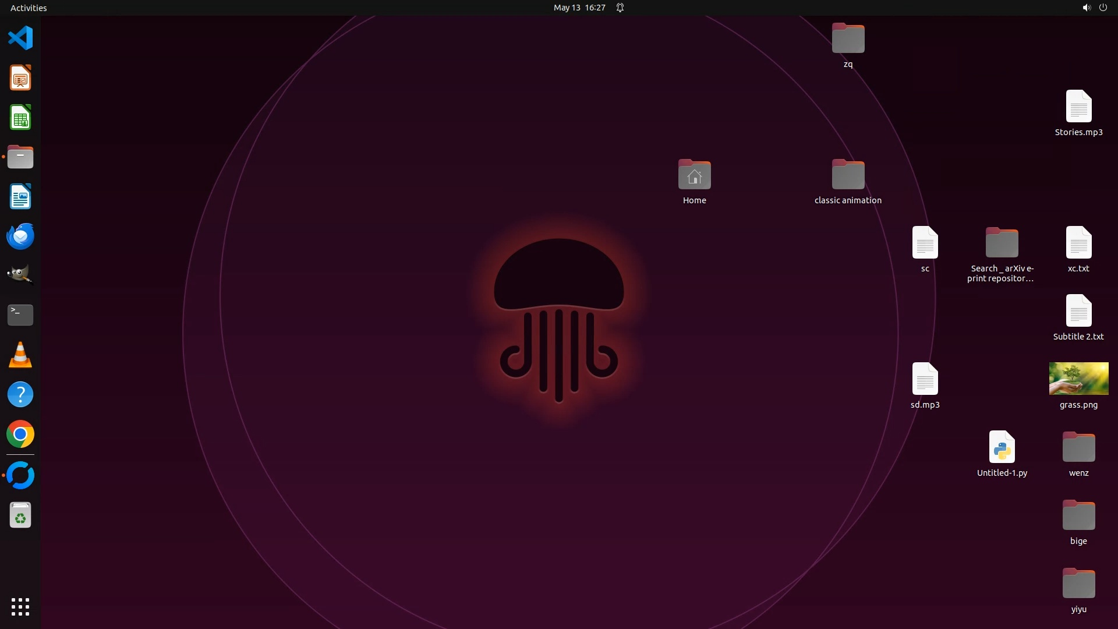Select the classic animation folder
The height and width of the screenshot is (629, 1118).
(848, 175)
